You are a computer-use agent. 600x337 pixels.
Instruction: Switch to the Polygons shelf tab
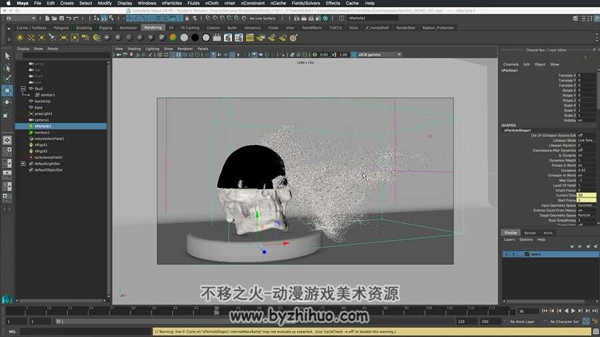point(61,27)
